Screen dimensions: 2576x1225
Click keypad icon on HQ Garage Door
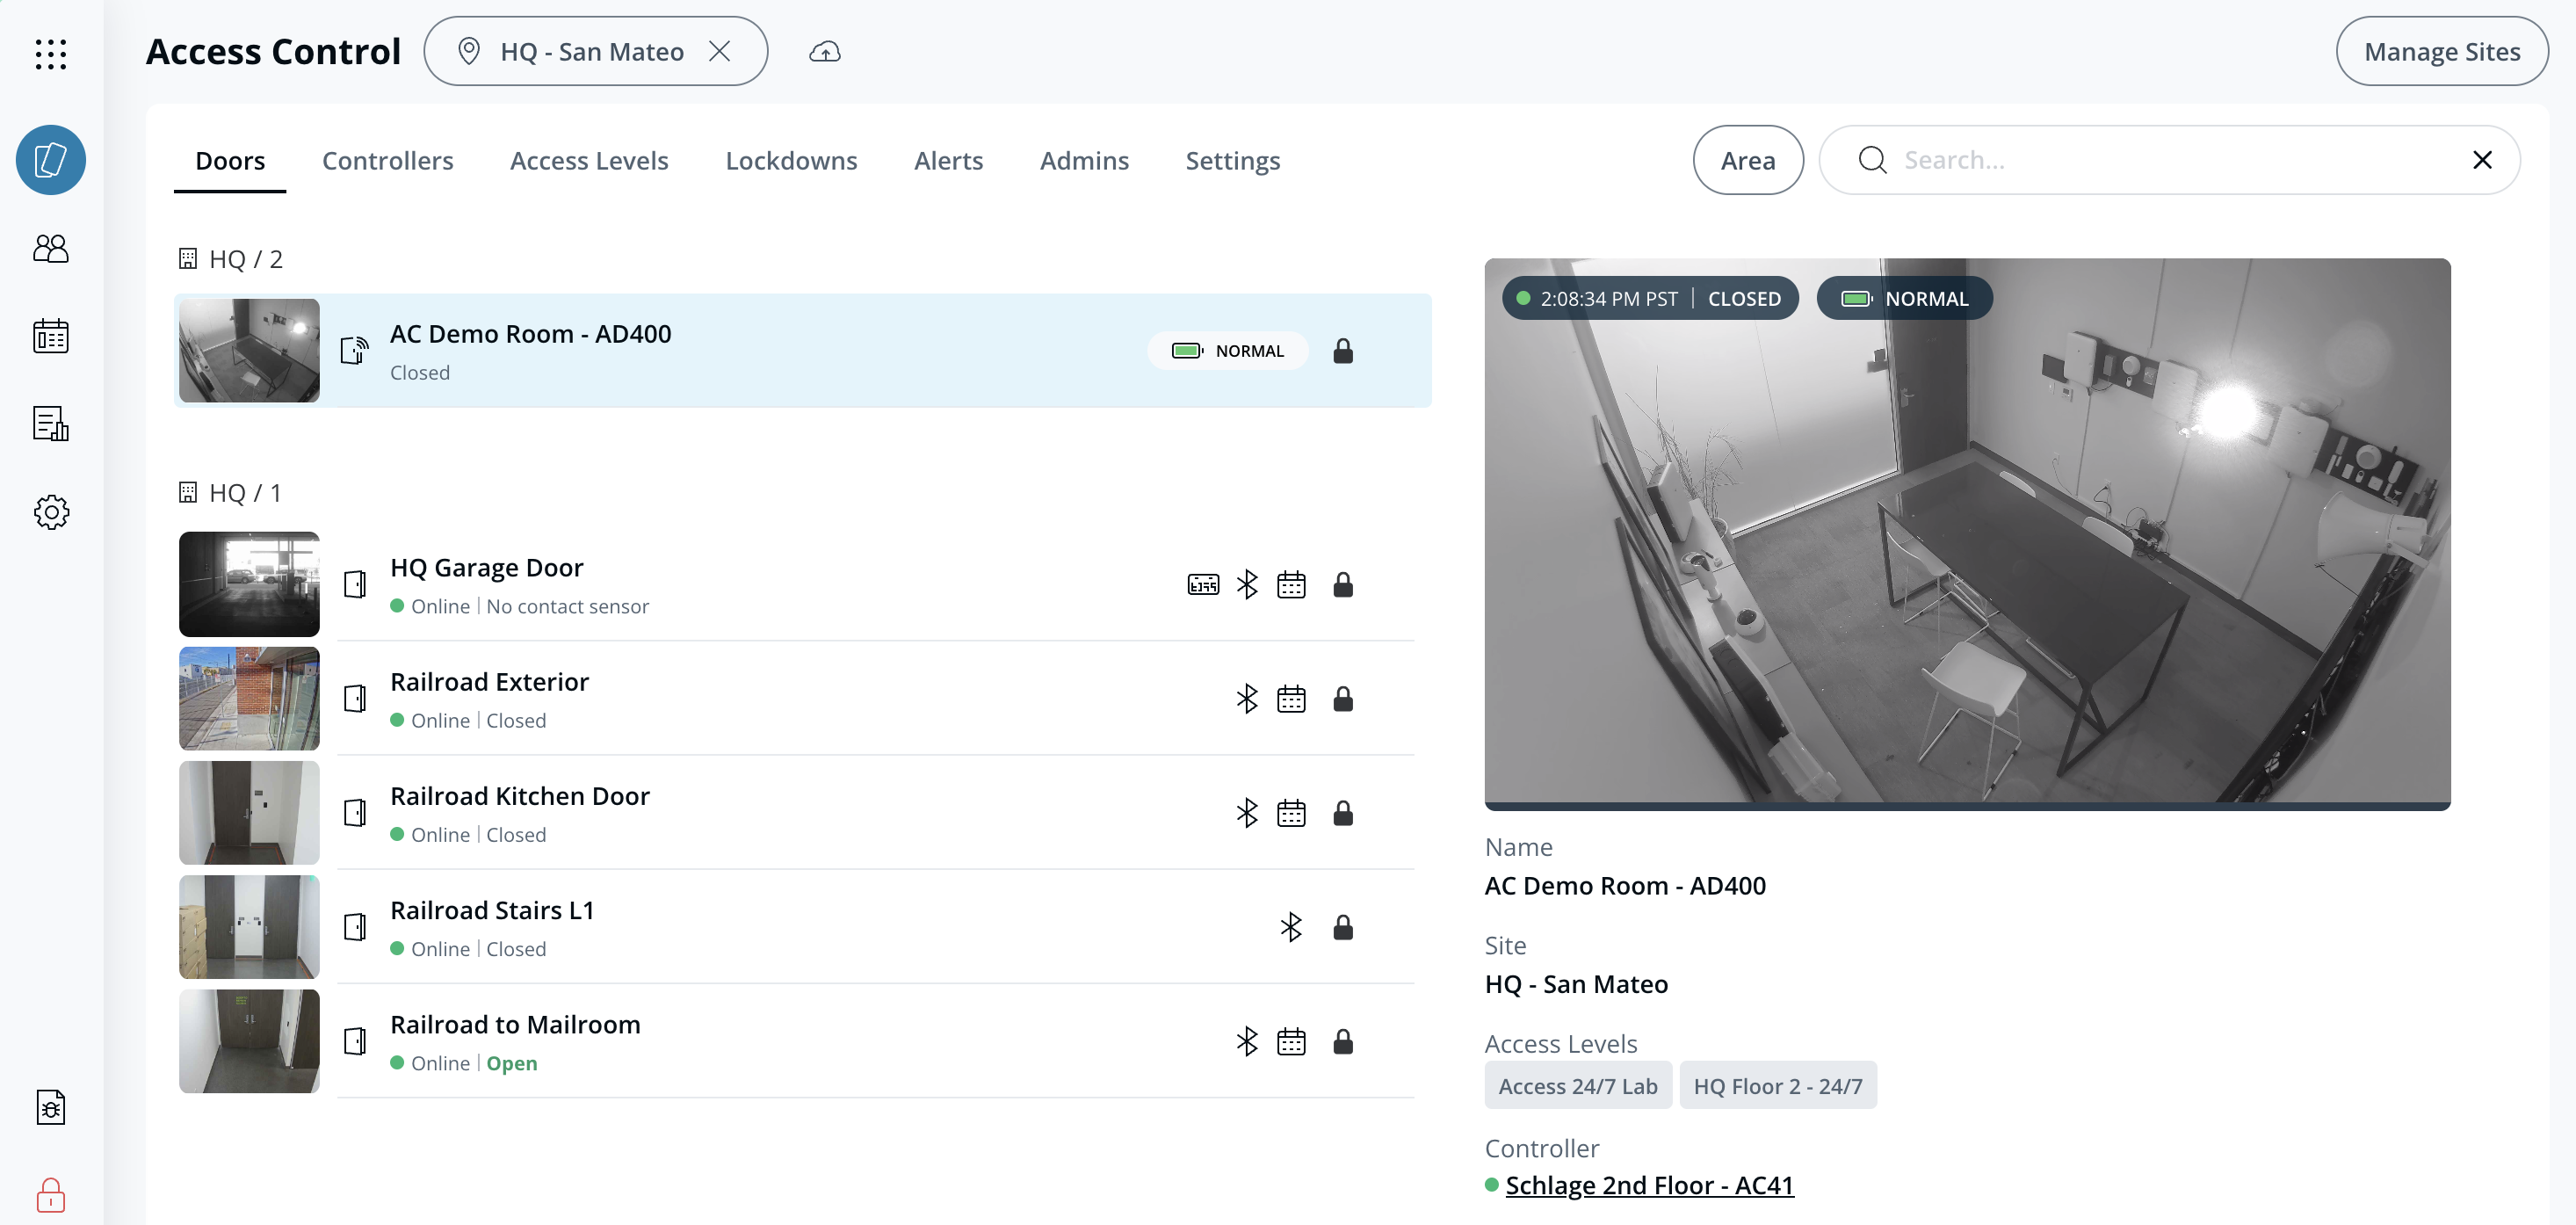click(1203, 584)
